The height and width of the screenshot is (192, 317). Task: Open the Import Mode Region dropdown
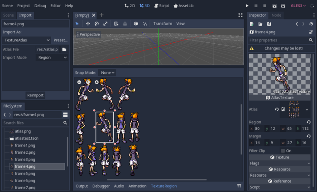click(52, 58)
